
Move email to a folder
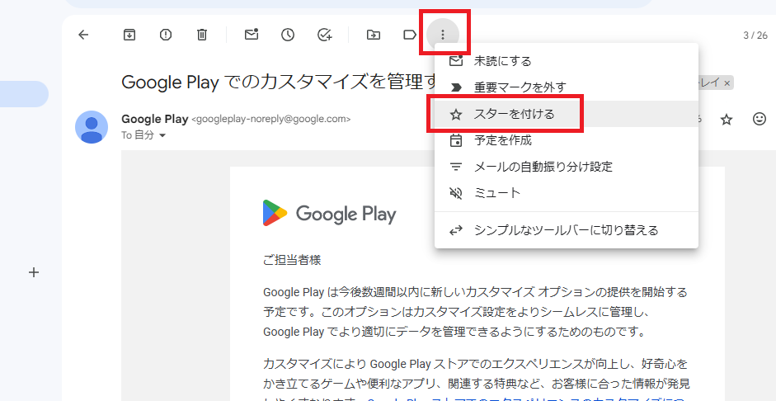click(x=373, y=35)
